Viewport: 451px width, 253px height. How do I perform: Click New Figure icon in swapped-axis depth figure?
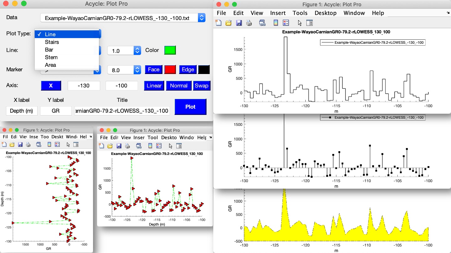pyautogui.click(x=4, y=145)
